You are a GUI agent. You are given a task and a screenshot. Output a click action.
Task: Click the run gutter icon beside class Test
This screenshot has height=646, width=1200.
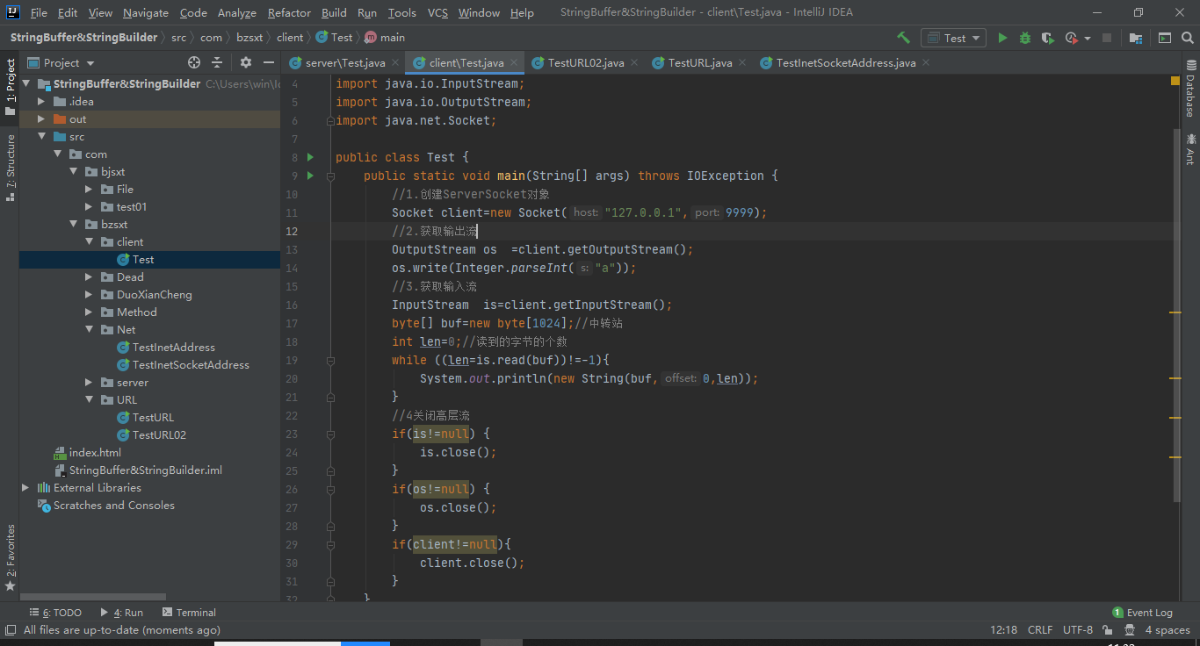pyautogui.click(x=310, y=157)
